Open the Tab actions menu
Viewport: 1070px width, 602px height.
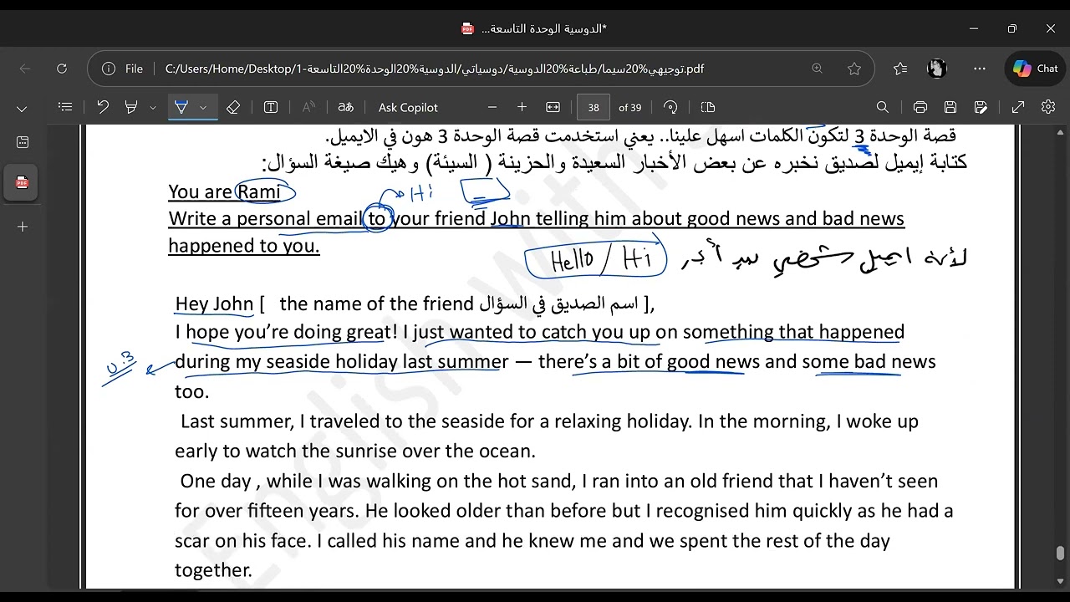click(x=23, y=143)
